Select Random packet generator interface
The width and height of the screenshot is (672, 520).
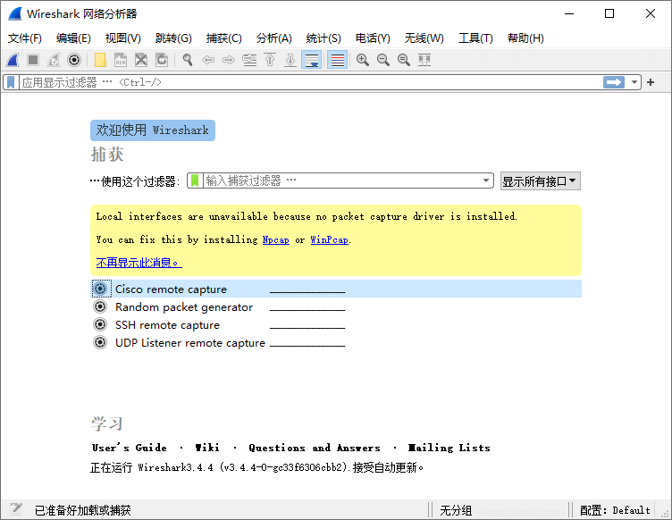(336, 306)
